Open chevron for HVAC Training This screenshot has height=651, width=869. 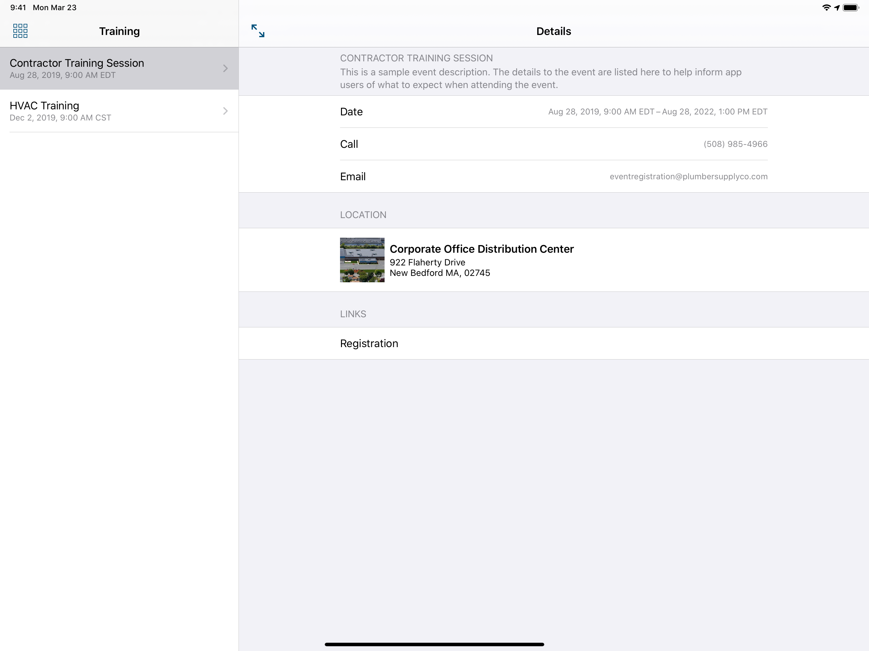226,111
